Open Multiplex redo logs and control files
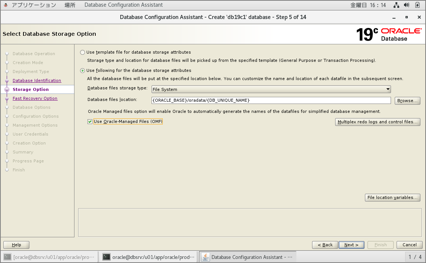This screenshot has height=263, width=426. (x=377, y=122)
